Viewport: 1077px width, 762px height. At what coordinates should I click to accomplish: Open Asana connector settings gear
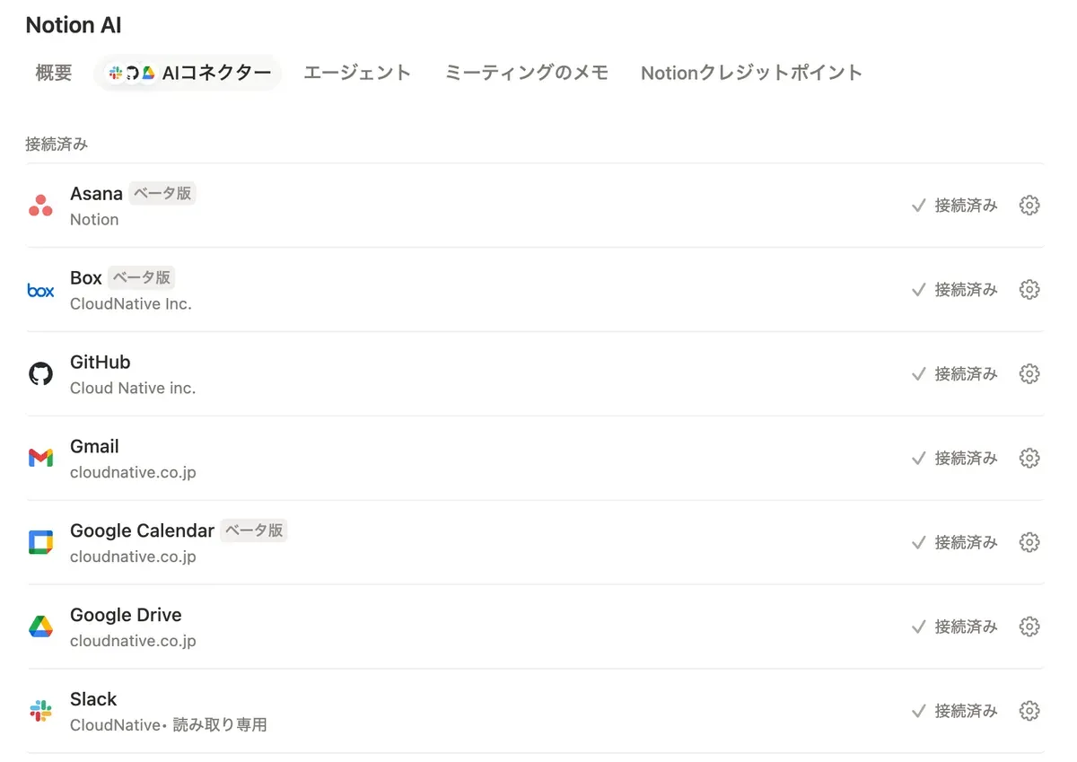1029,206
